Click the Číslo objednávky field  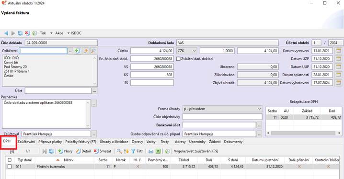222,117
